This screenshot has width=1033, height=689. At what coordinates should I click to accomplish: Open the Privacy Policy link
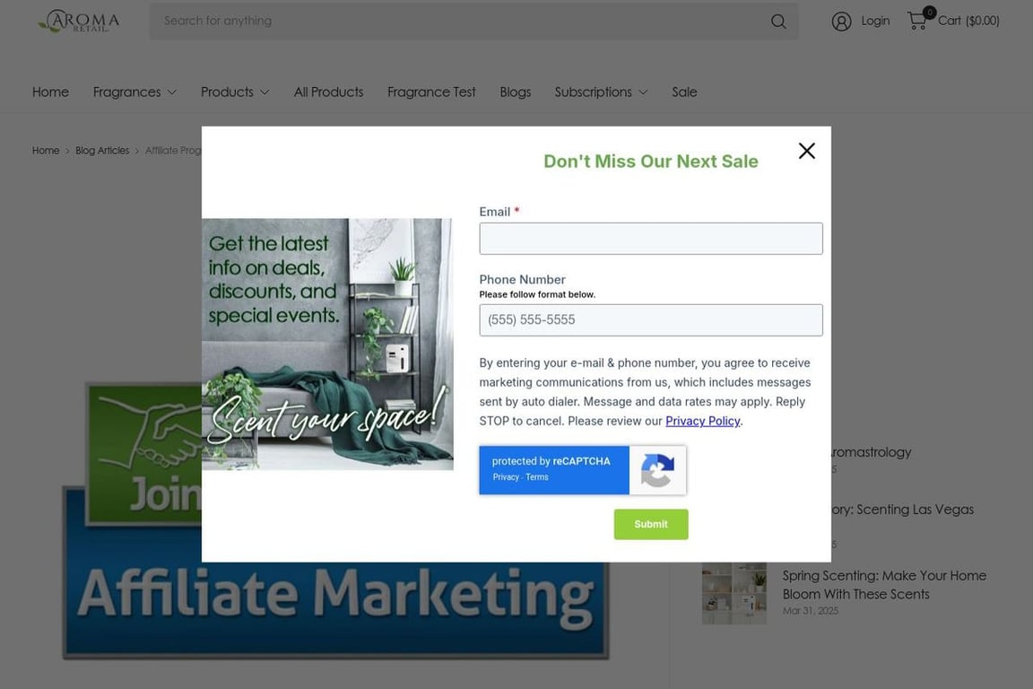pyautogui.click(x=702, y=421)
